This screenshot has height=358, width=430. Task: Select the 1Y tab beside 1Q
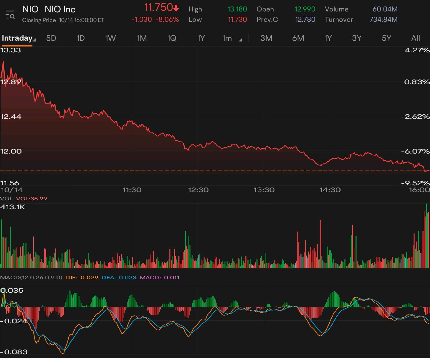click(x=201, y=38)
